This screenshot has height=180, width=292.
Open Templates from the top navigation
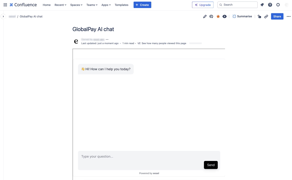[x=121, y=5]
